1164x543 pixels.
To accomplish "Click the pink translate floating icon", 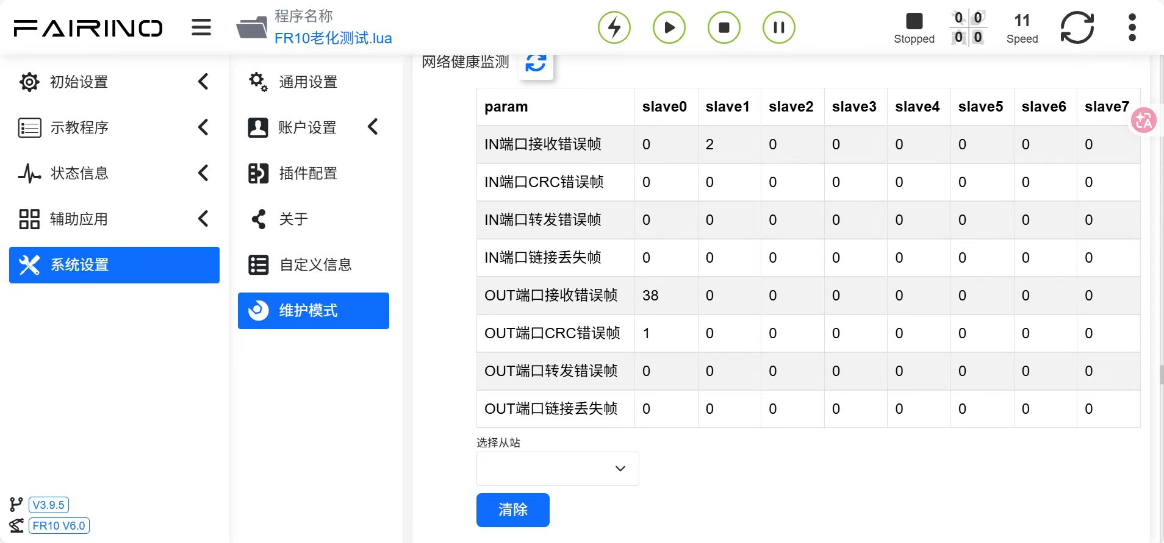I will [x=1144, y=120].
